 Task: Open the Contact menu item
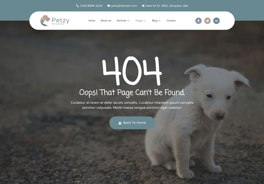click(171, 21)
